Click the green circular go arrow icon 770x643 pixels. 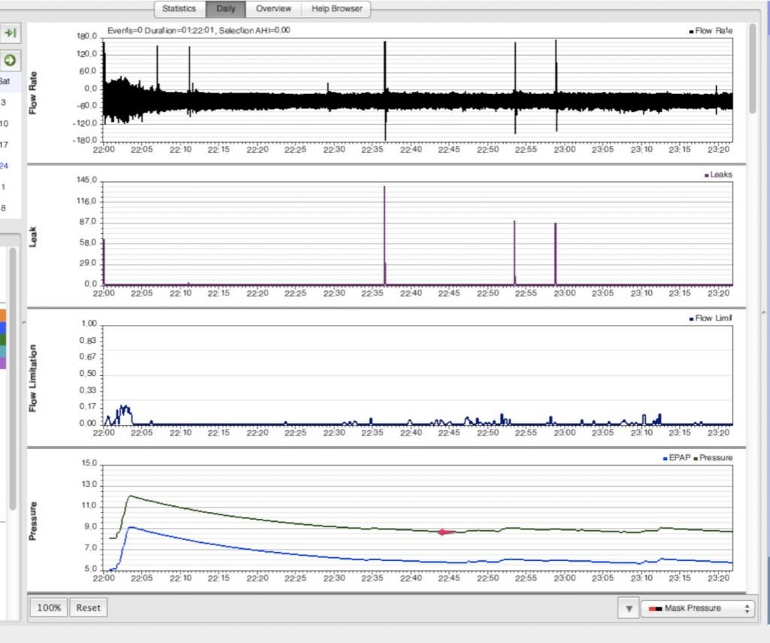click(x=10, y=60)
